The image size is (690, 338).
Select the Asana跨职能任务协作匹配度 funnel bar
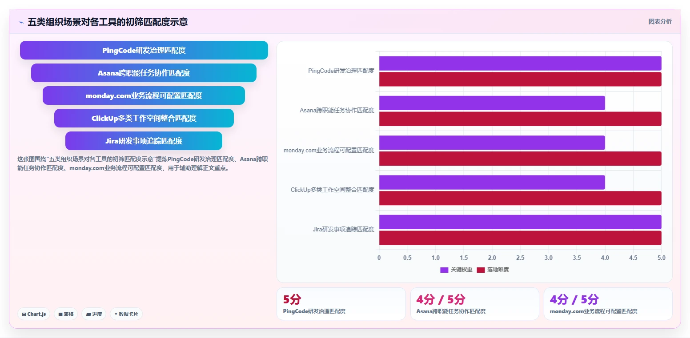tap(144, 73)
